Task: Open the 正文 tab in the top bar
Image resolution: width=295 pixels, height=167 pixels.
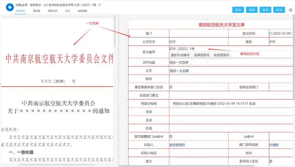Action: 67,11
